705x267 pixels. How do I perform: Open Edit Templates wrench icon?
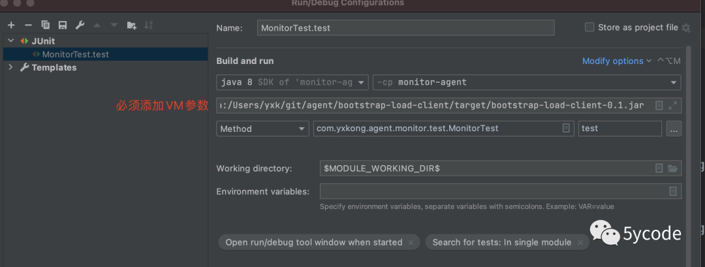pos(80,25)
